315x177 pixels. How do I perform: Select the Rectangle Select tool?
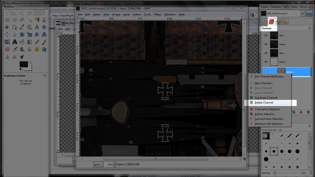tap(7, 20)
